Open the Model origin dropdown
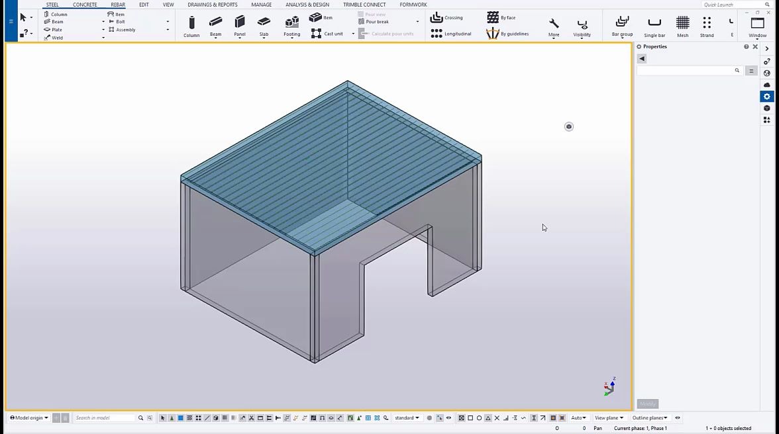Image resolution: width=779 pixels, height=434 pixels. click(29, 418)
